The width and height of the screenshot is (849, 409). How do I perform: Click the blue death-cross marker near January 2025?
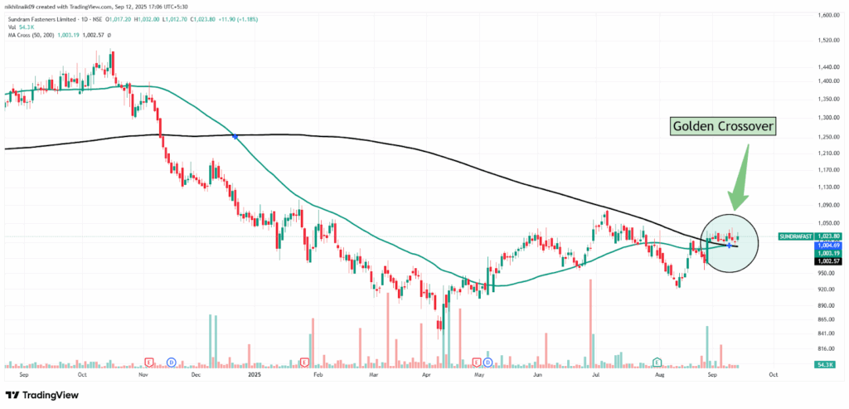coord(235,136)
